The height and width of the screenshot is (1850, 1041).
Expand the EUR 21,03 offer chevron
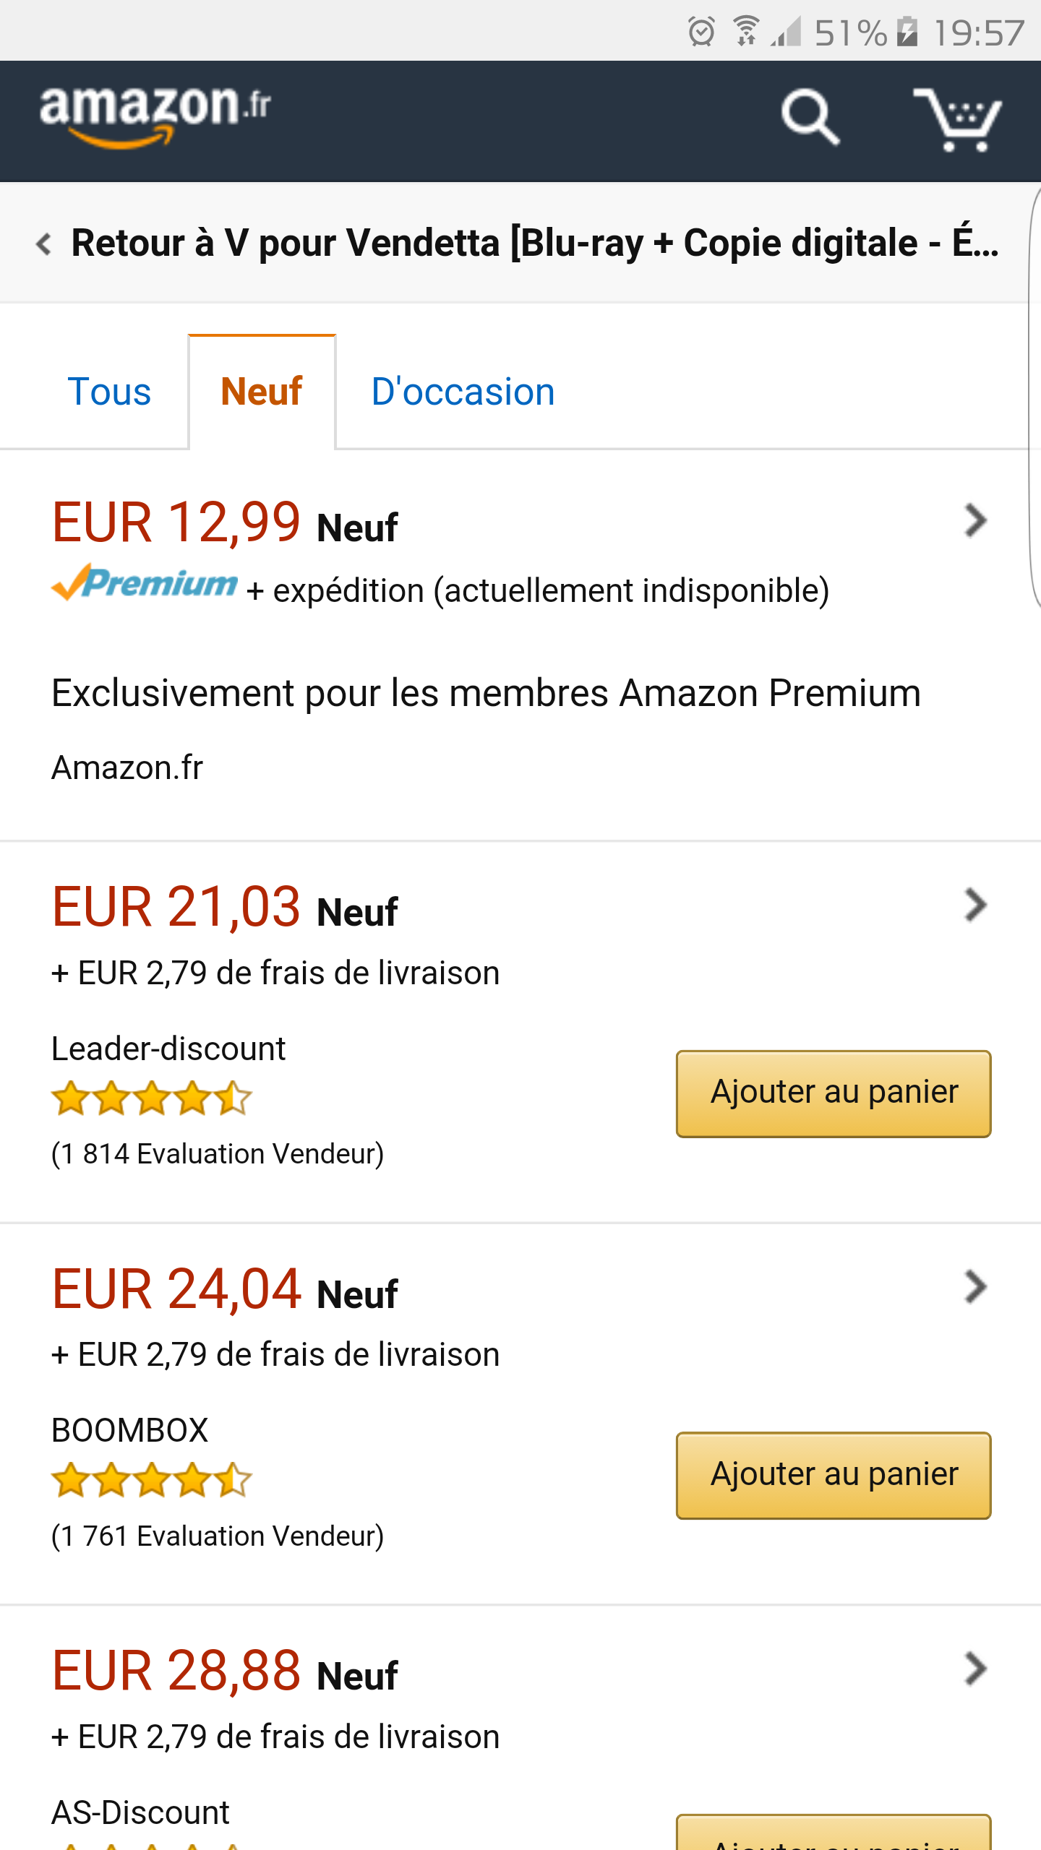[x=975, y=905]
